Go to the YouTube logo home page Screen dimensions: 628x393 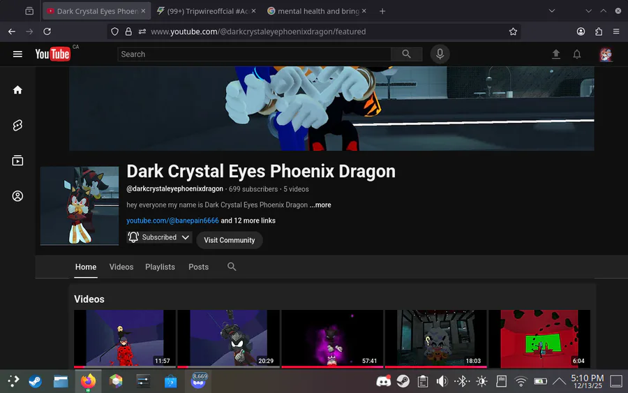[x=52, y=54]
